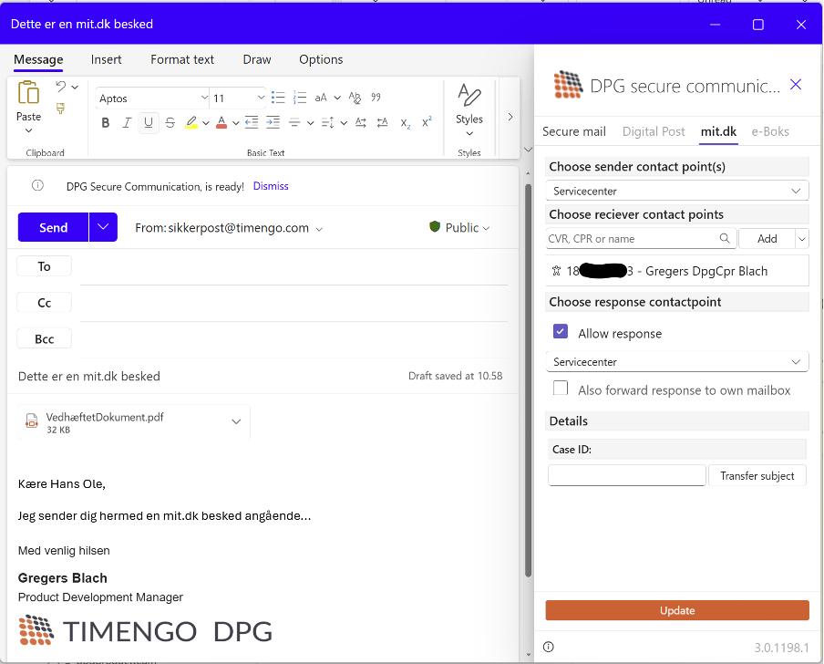Dismiss the DPG ready notification
Screen dimensions: 824x664
click(271, 186)
